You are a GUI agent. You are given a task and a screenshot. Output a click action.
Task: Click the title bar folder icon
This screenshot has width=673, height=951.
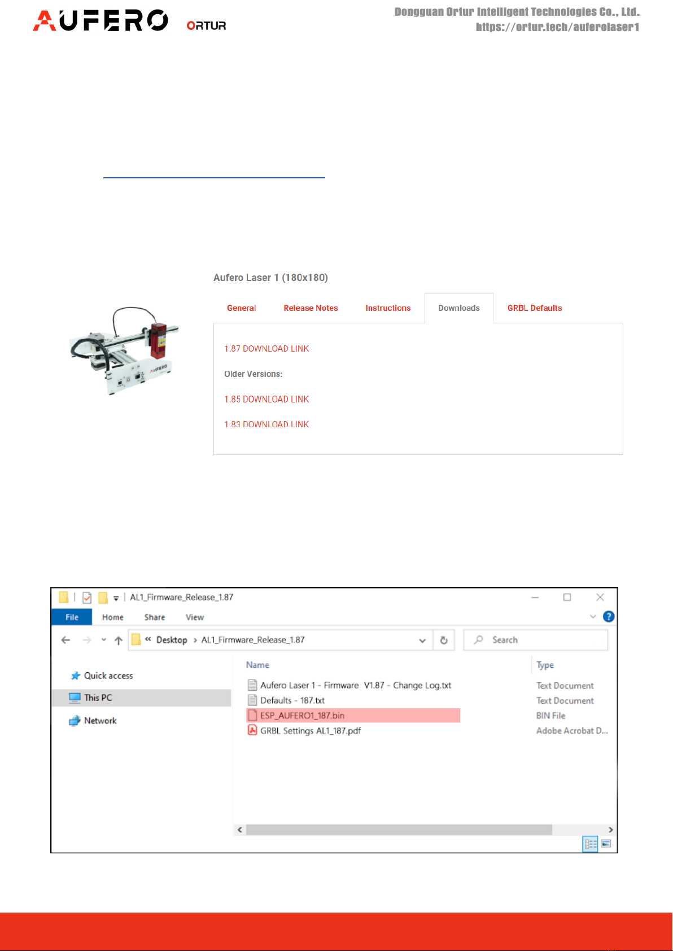coord(63,597)
